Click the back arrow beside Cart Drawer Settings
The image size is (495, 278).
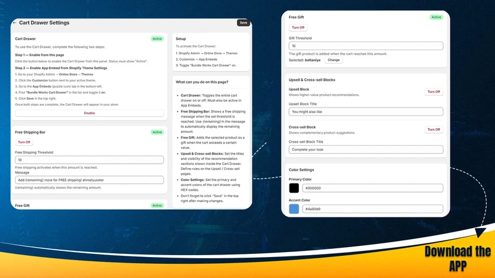[x=14, y=23]
